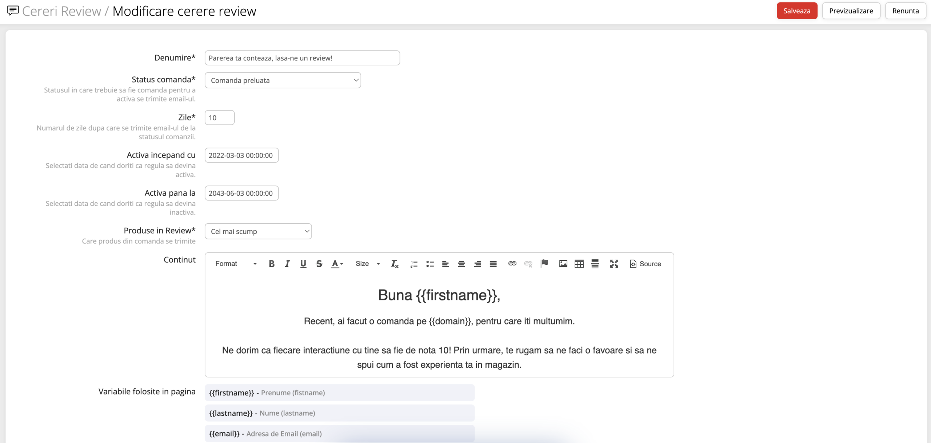The width and height of the screenshot is (931, 443).
Task: Open the Status comanda dropdown
Action: (x=283, y=80)
